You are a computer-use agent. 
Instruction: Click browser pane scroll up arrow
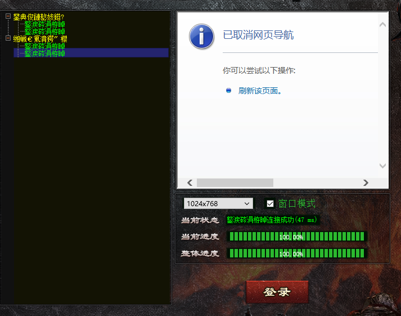click(382, 25)
